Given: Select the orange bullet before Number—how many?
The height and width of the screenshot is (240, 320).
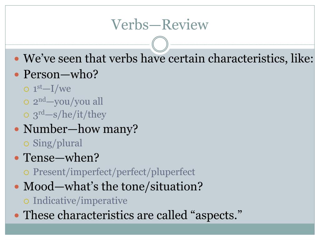Looking at the screenshot, I should 17,129.
